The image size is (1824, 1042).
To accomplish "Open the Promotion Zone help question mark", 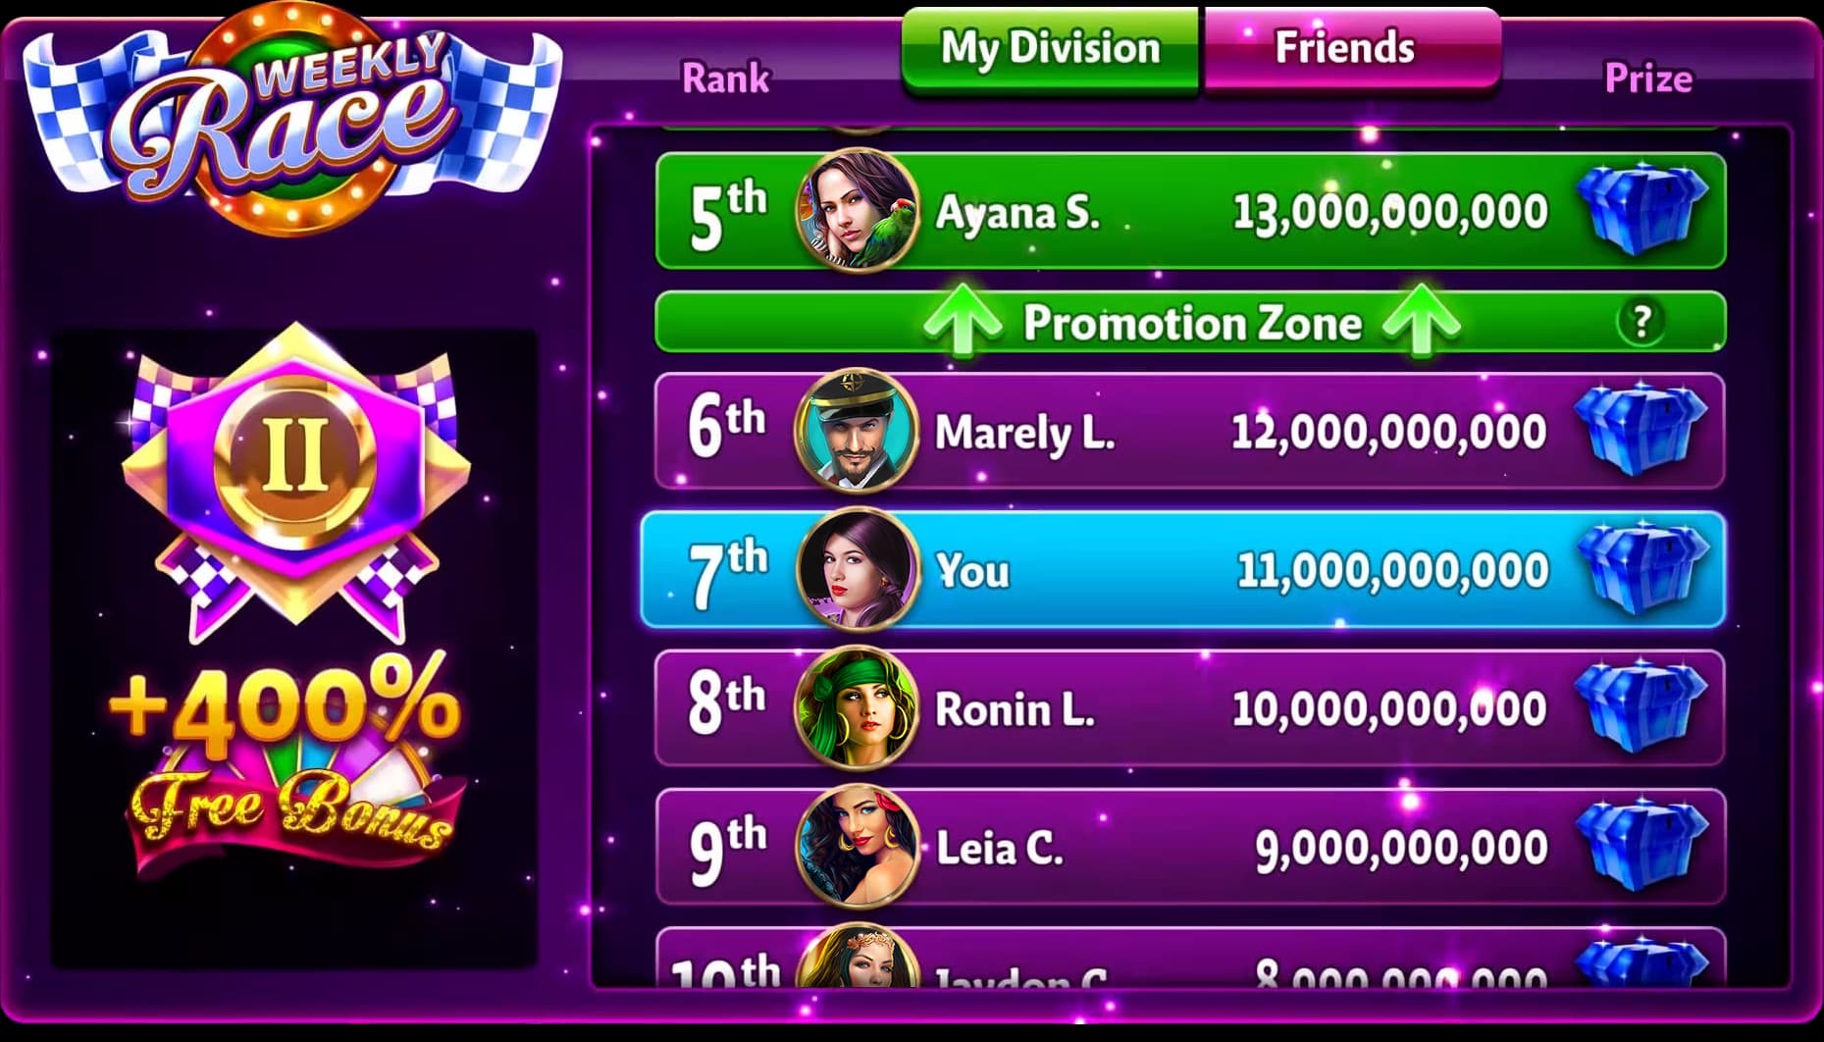I will pyautogui.click(x=1641, y=321).
